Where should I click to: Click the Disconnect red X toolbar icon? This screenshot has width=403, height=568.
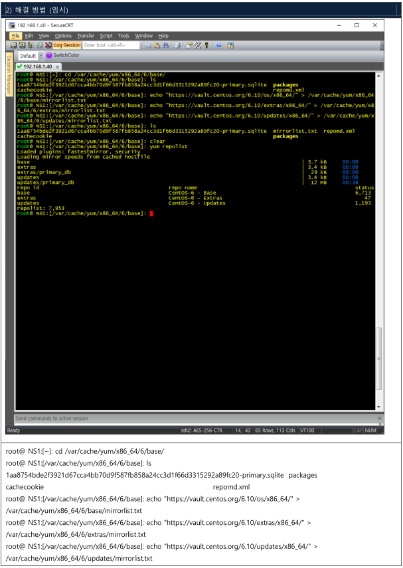[48, 45]
